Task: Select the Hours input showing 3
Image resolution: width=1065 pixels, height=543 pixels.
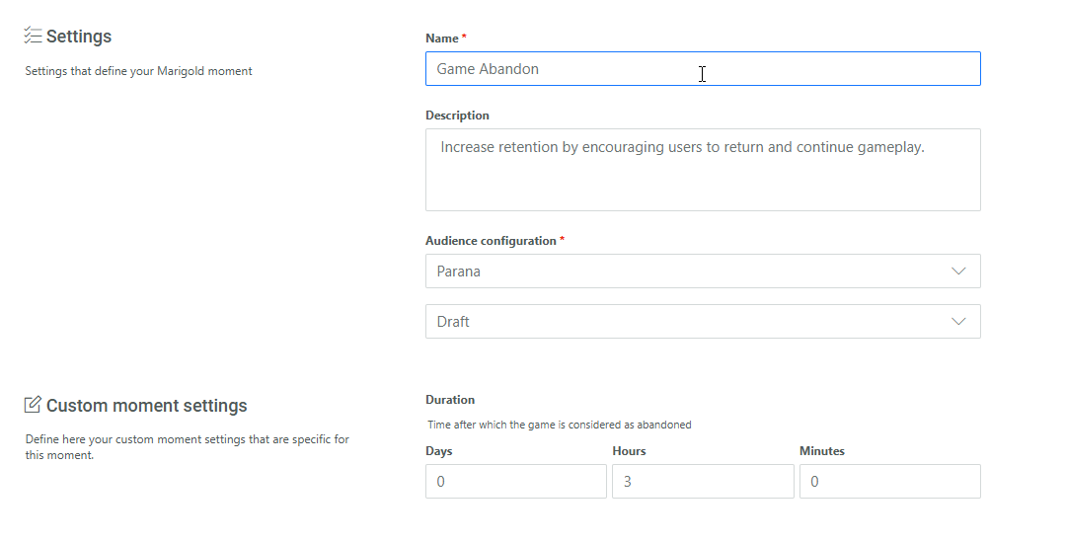Action: (x=702, y=482)
